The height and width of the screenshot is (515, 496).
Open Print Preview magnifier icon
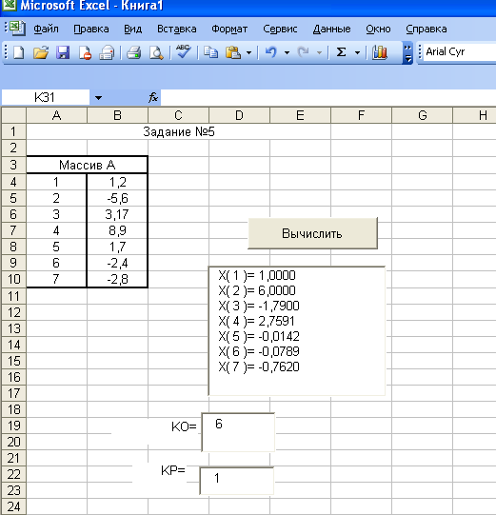156,52
